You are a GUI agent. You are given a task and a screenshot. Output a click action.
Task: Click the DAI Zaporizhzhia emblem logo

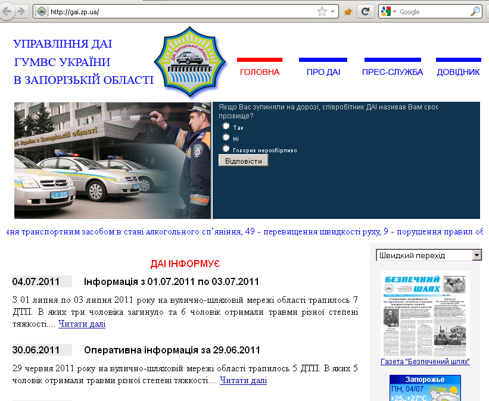tap(191, 62)
